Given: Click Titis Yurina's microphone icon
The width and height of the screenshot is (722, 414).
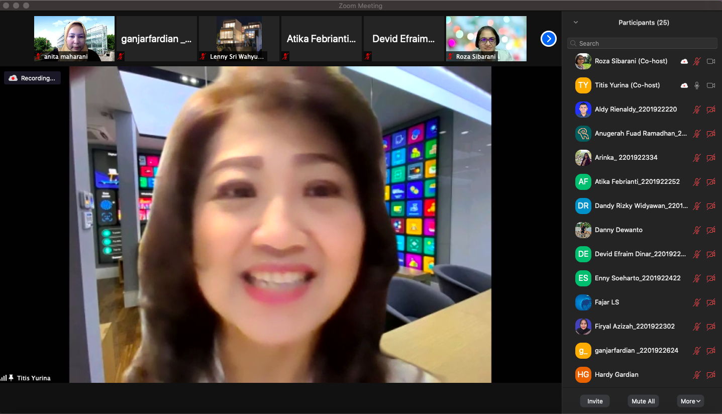Looking at the screenshot, I should tap(696, 85).
